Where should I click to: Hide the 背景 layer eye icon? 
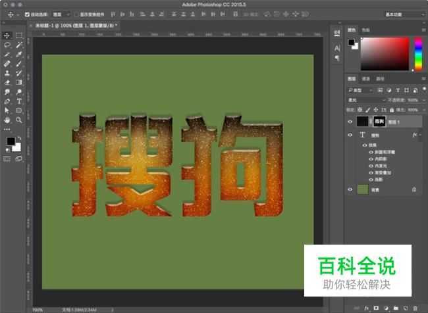pos(350,189)
